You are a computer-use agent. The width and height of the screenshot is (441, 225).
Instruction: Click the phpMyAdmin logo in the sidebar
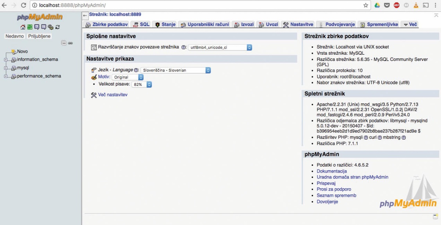click(x=40, y=17)
